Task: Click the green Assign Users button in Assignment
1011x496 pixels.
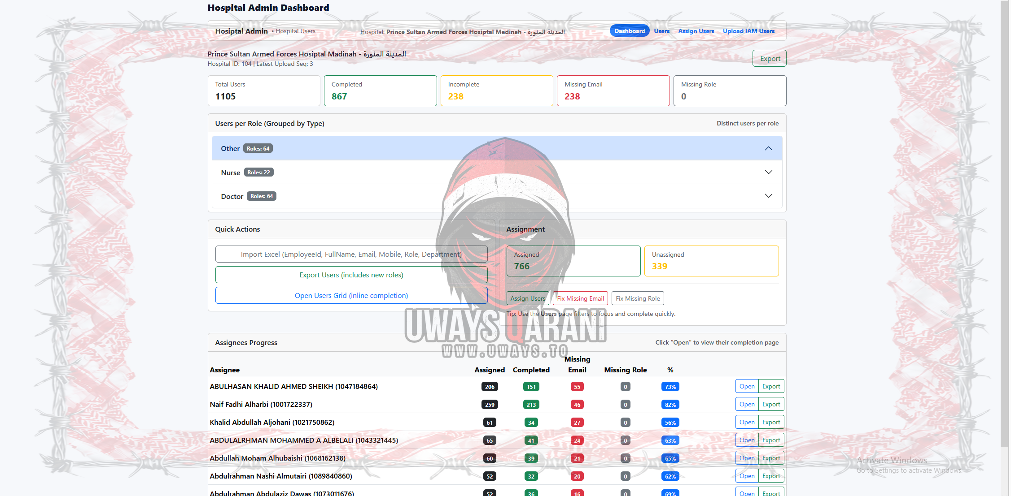Action: [528, 298]
